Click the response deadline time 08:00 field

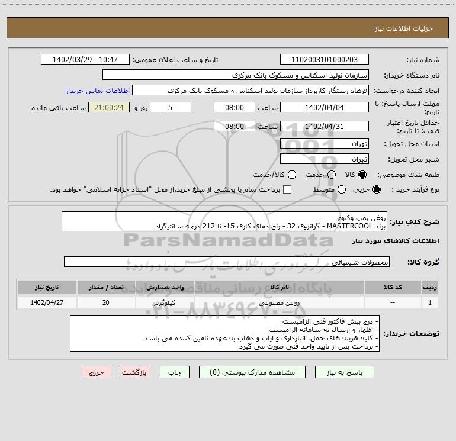tap(235, 107)
